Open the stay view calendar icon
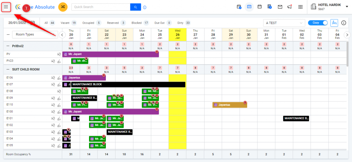 [249, 7]
